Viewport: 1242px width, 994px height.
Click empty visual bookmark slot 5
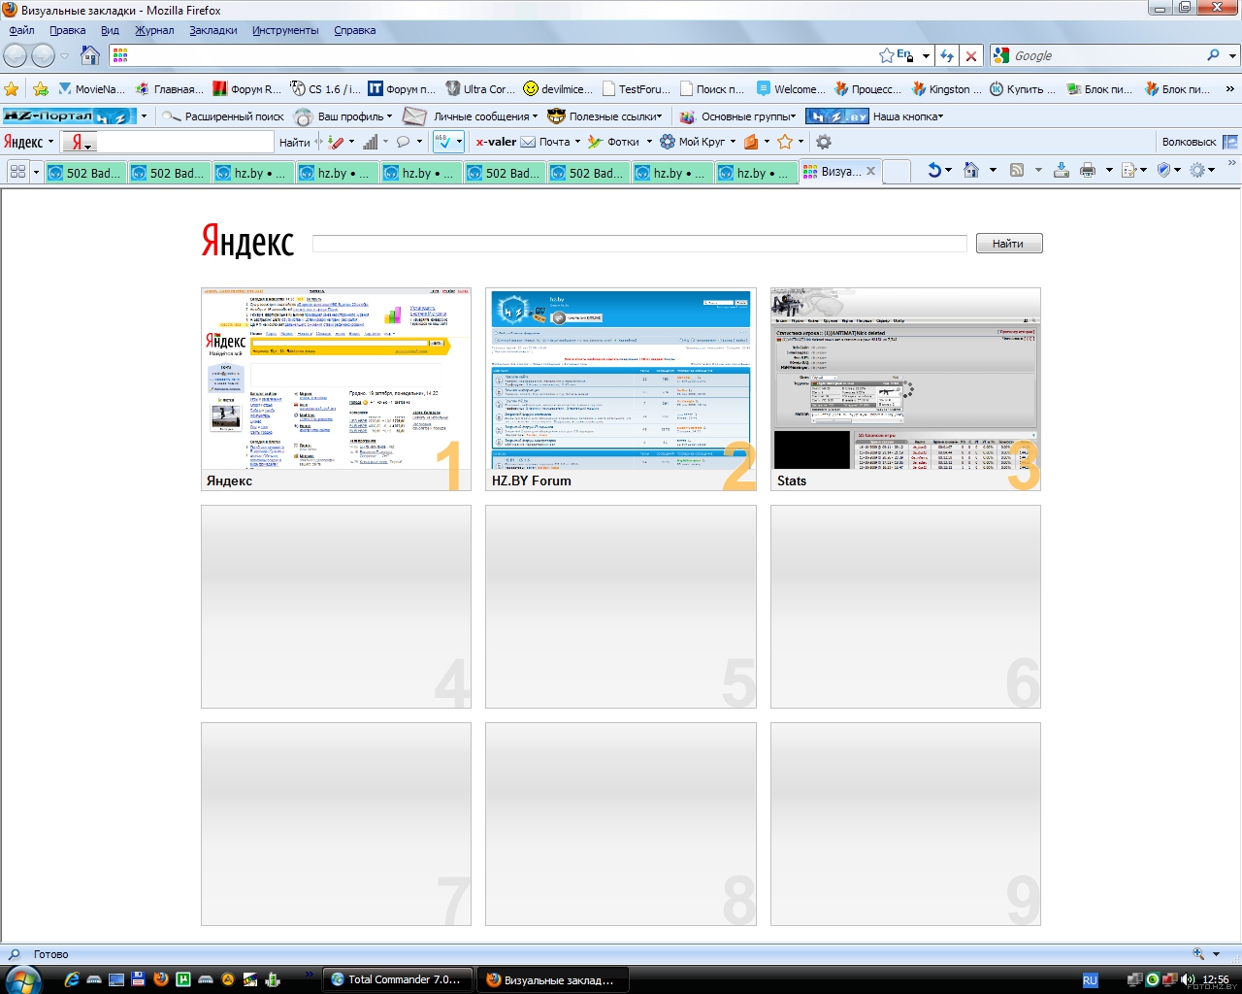pyautogui.click(x=621, y=607)
